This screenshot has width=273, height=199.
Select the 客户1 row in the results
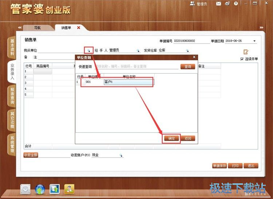tap(115, 82)
